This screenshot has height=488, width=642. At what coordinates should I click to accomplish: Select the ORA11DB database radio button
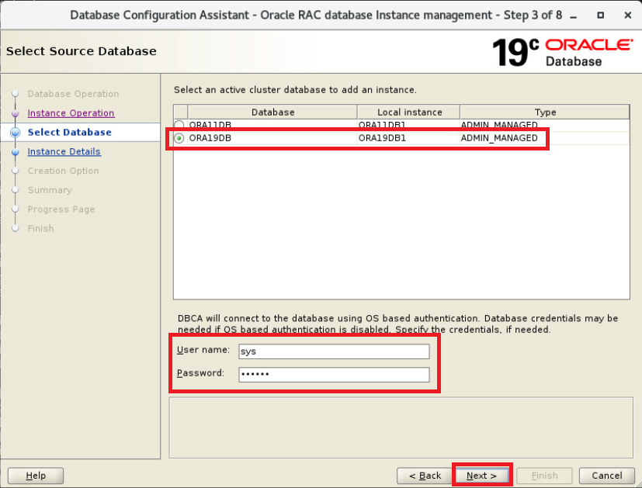coord(179,124)
